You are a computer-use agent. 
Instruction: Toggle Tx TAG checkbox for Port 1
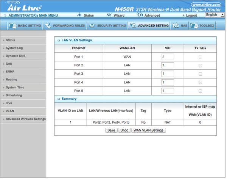coord(200,57)
